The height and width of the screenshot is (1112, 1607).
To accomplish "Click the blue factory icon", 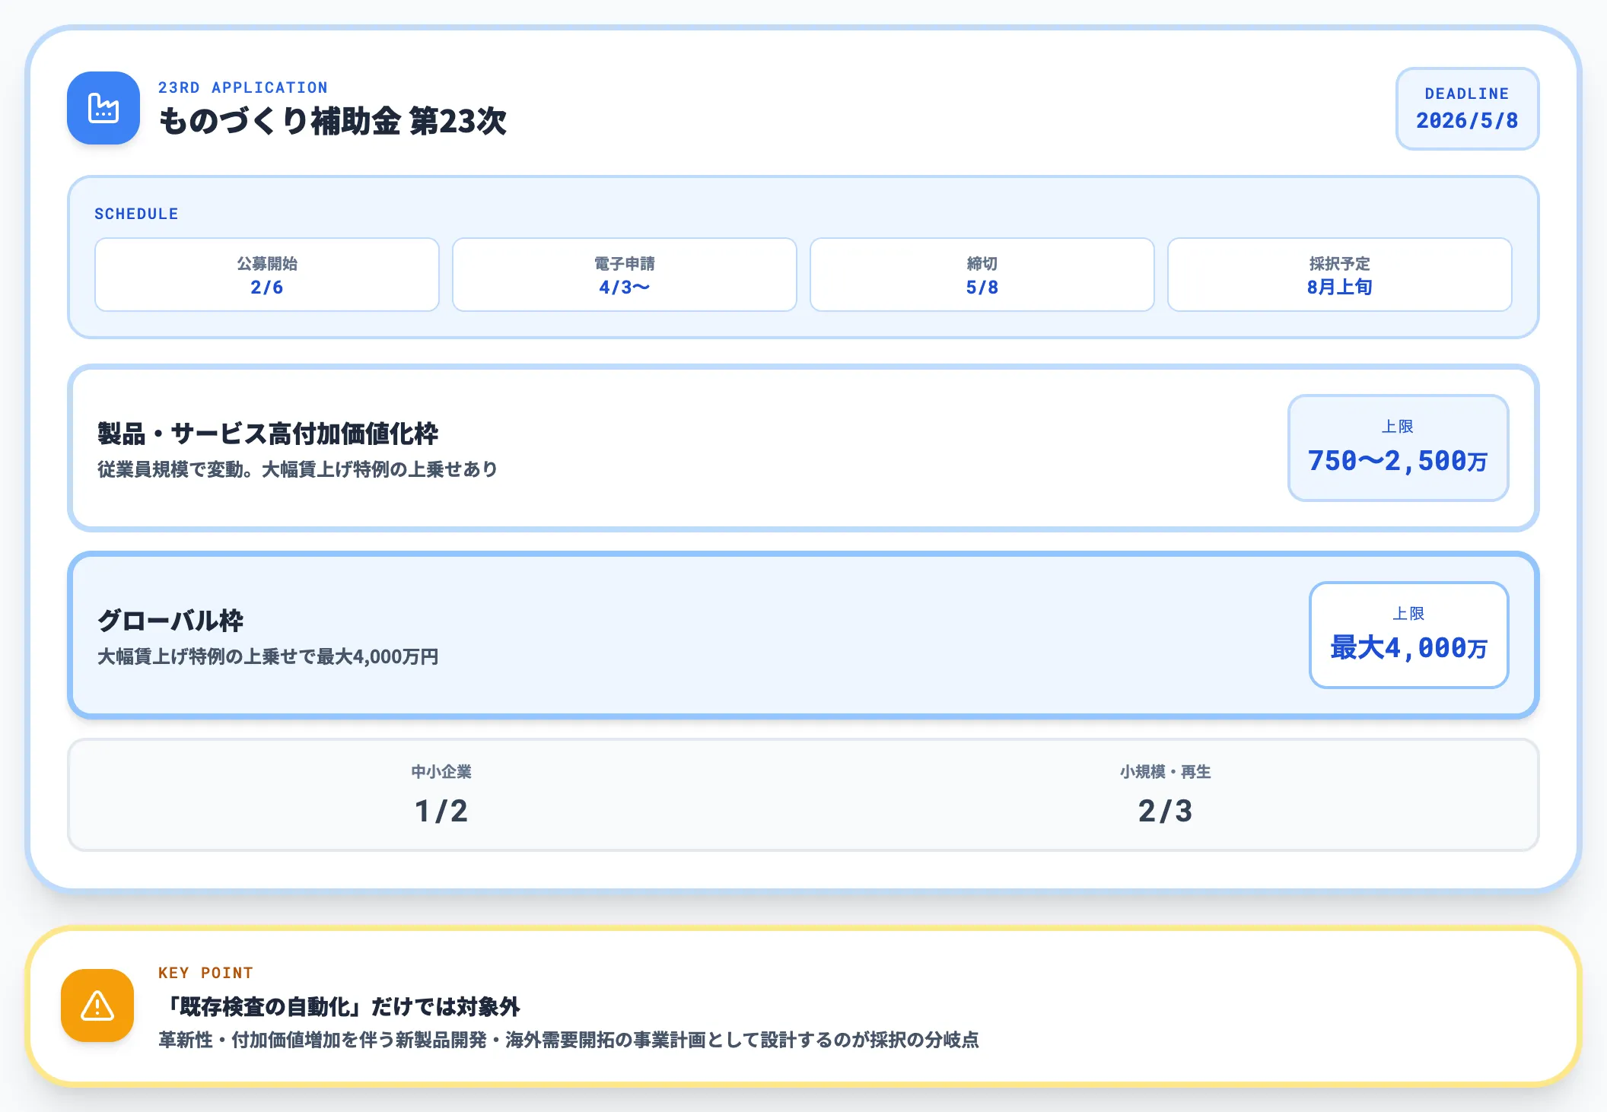I will (x=103, y=108).
